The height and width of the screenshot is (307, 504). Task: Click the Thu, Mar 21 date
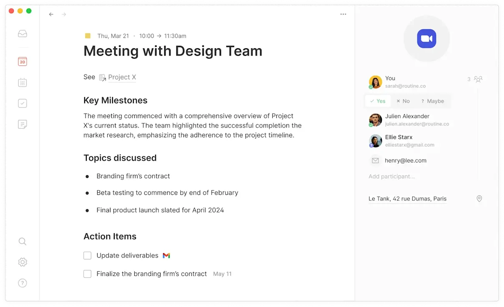pos(113,36)
